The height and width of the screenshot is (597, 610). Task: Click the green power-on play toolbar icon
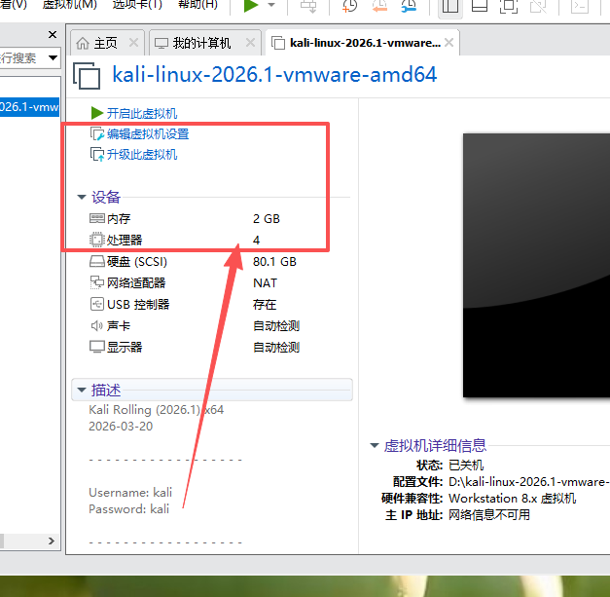(x=251, y=6)
